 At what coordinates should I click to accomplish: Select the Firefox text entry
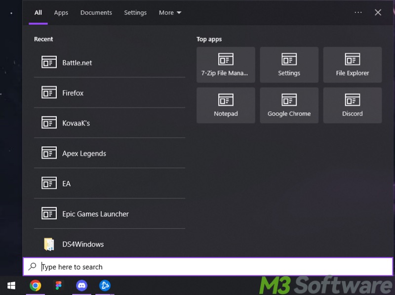pyautogui.click(x=73, y=93)
